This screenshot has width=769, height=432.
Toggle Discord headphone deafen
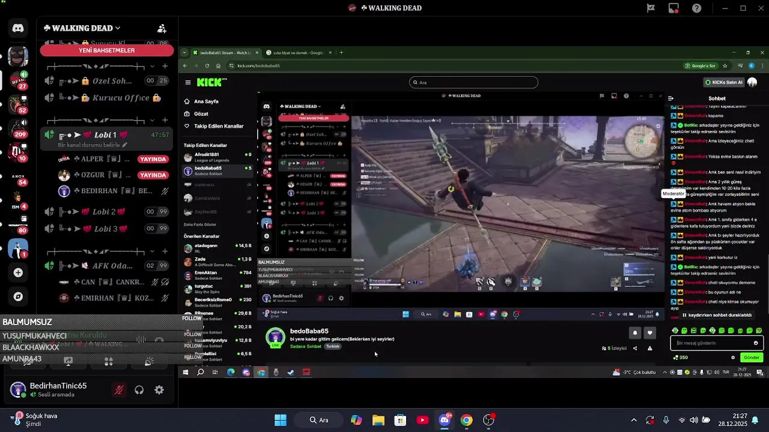tap(139, 390)
